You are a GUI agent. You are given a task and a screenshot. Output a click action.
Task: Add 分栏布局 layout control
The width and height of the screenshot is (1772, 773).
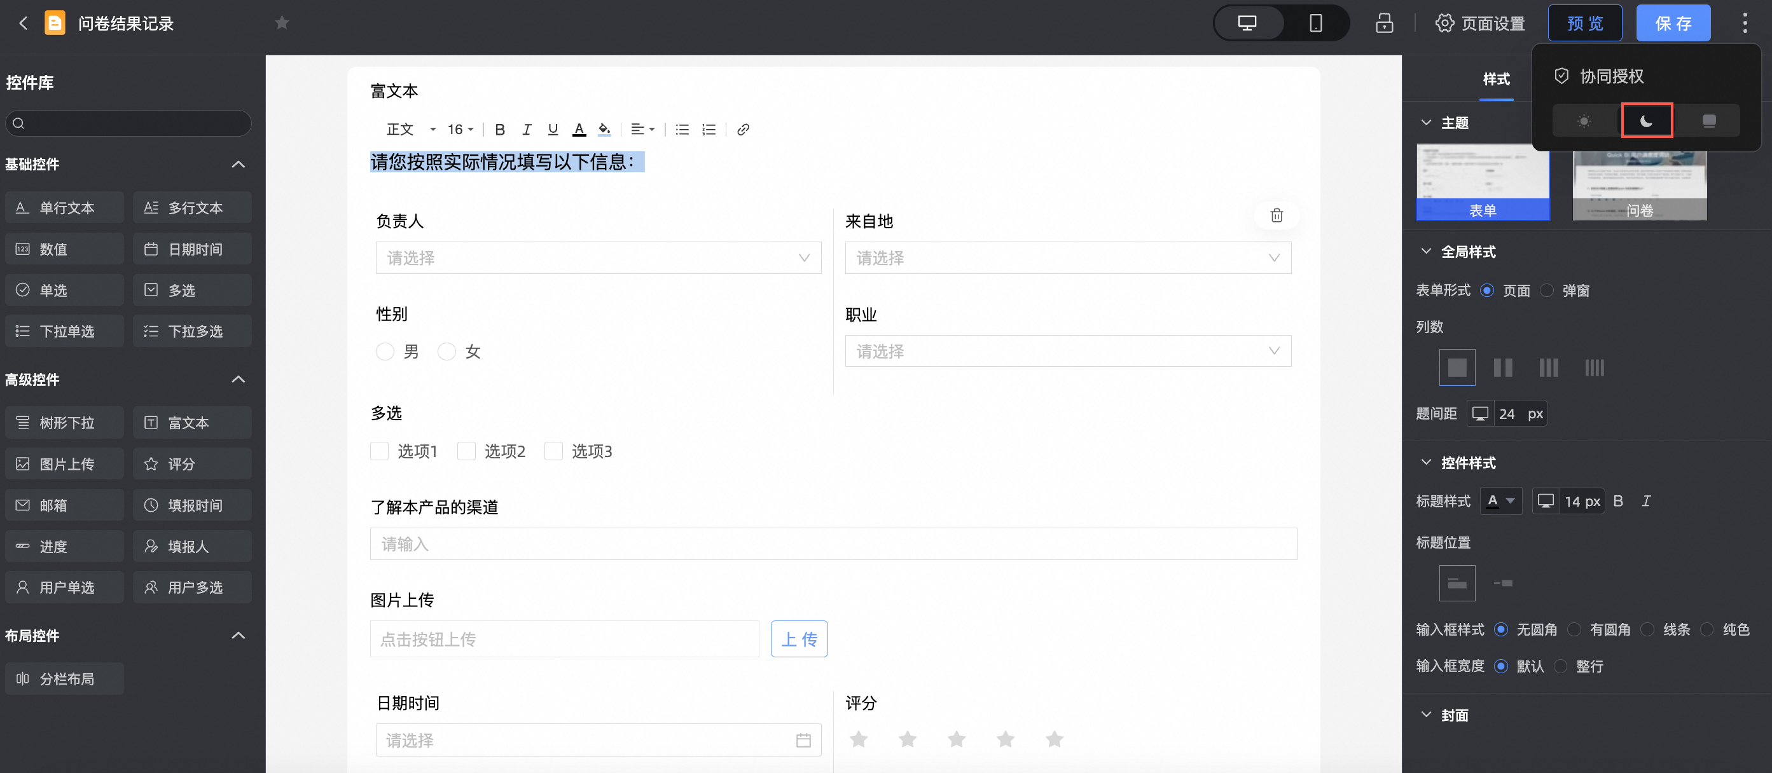(x=65, y=679)
